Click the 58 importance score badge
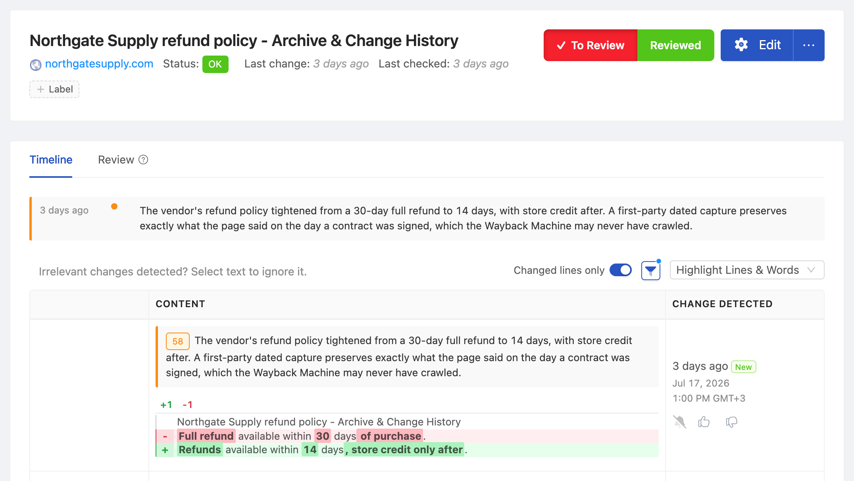The height and width of the screenshot is (481, 854). (x=177, y=341)
